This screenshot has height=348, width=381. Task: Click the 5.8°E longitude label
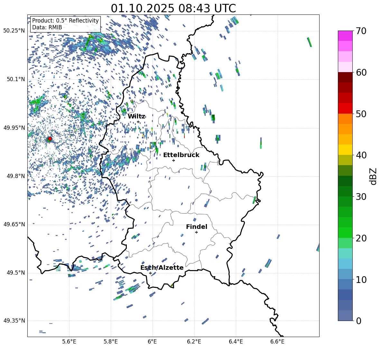(x=111, y=342)
